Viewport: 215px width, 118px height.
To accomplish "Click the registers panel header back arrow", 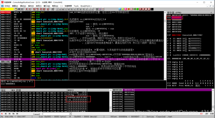I will point(211,12).
